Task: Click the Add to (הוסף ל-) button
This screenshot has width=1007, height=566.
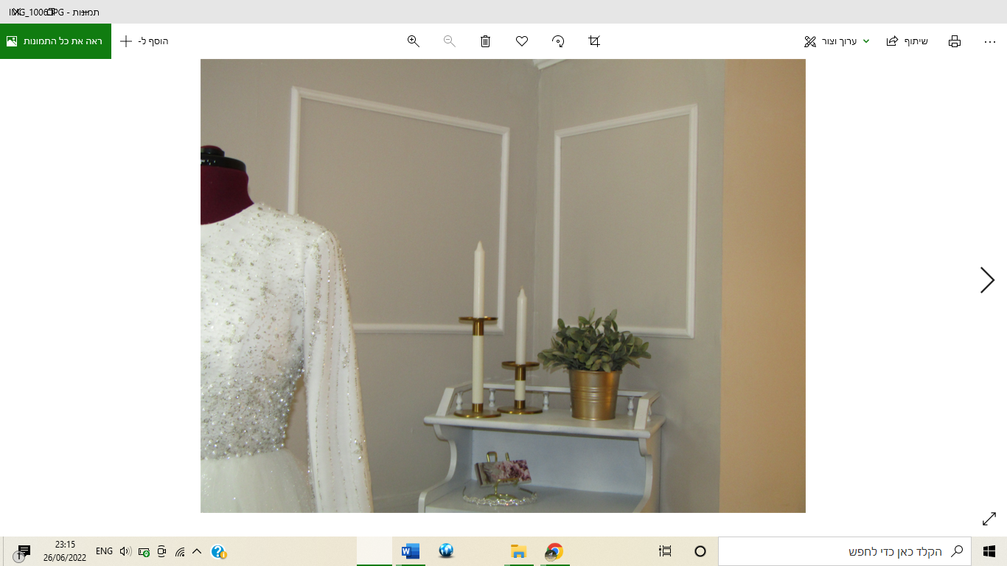Action: coord(144,41)
